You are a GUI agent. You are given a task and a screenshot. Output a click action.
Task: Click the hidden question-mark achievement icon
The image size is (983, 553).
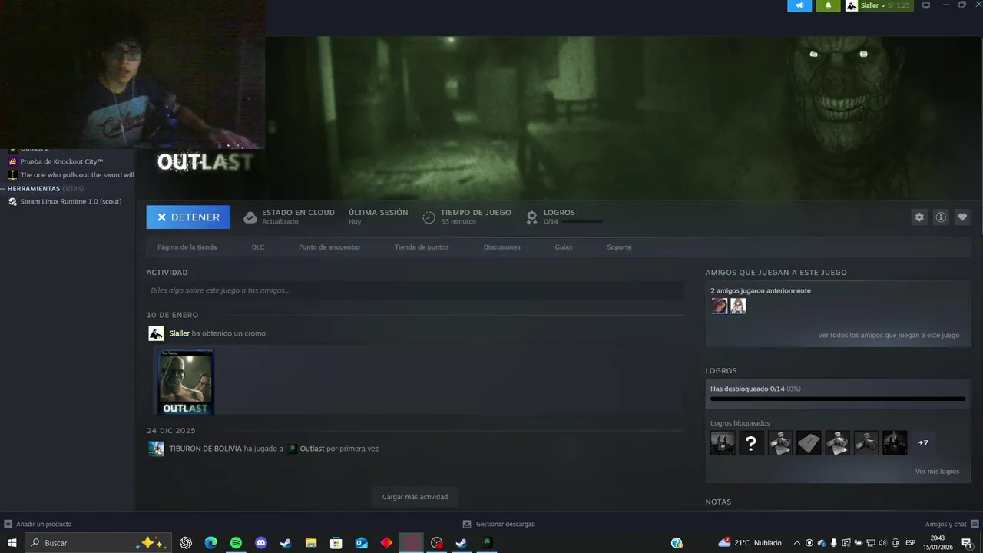pyautogui.click(x=751, y=443)
